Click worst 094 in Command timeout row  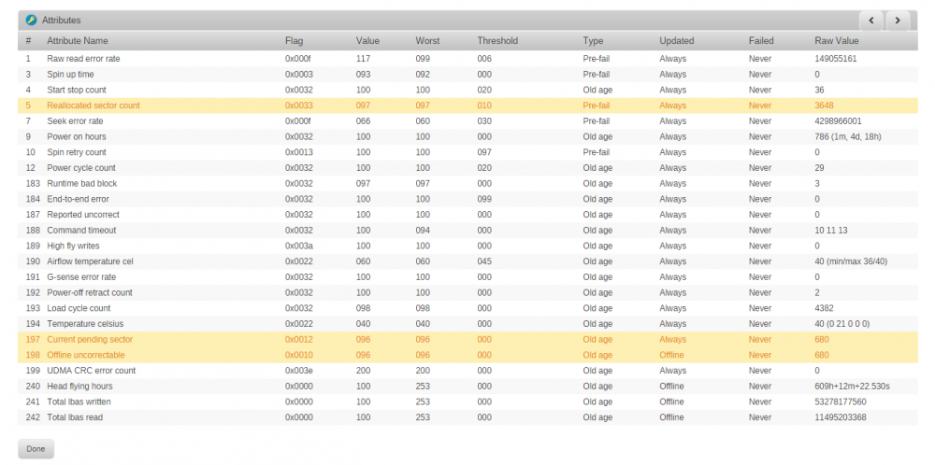423,231
